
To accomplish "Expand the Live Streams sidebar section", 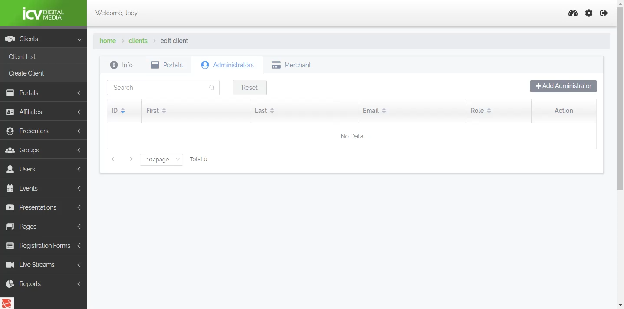I will (43, 265).
